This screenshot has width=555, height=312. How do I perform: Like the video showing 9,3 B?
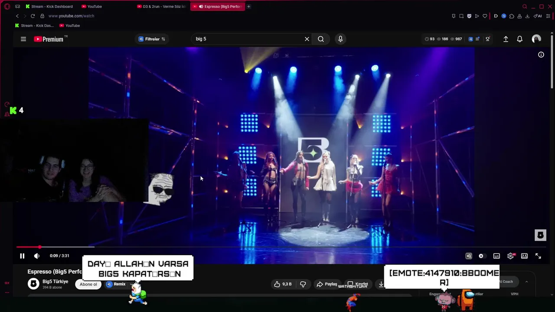click(283, 284)
